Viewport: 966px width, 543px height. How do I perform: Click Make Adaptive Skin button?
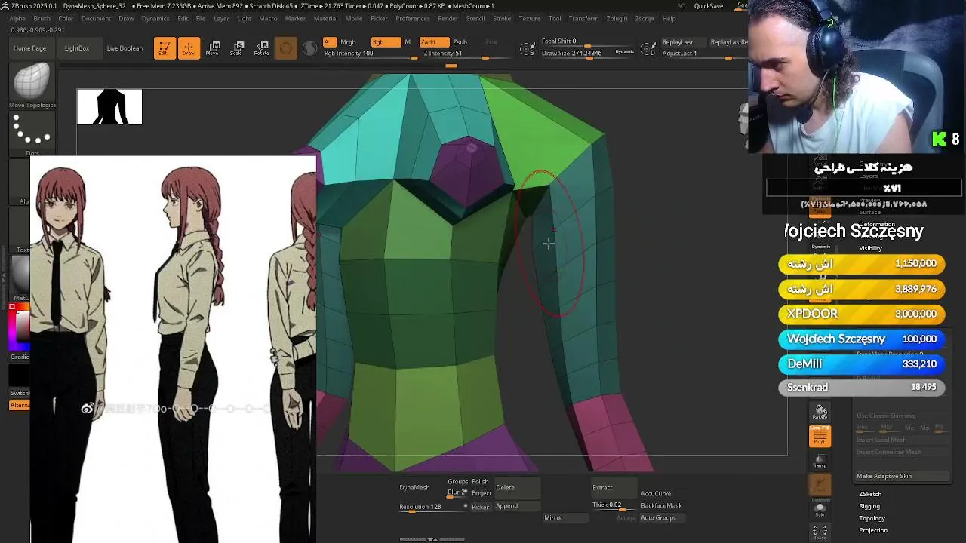(x=902, y=476)
